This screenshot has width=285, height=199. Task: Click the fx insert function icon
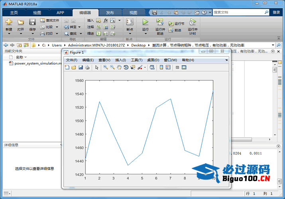point(106,20)
